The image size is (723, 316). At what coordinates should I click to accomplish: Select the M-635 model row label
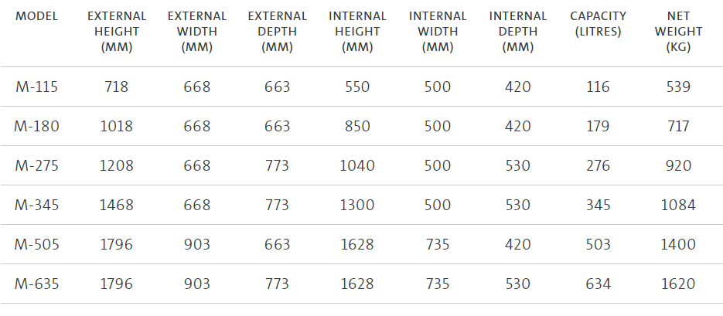click(x=37, y=284)
